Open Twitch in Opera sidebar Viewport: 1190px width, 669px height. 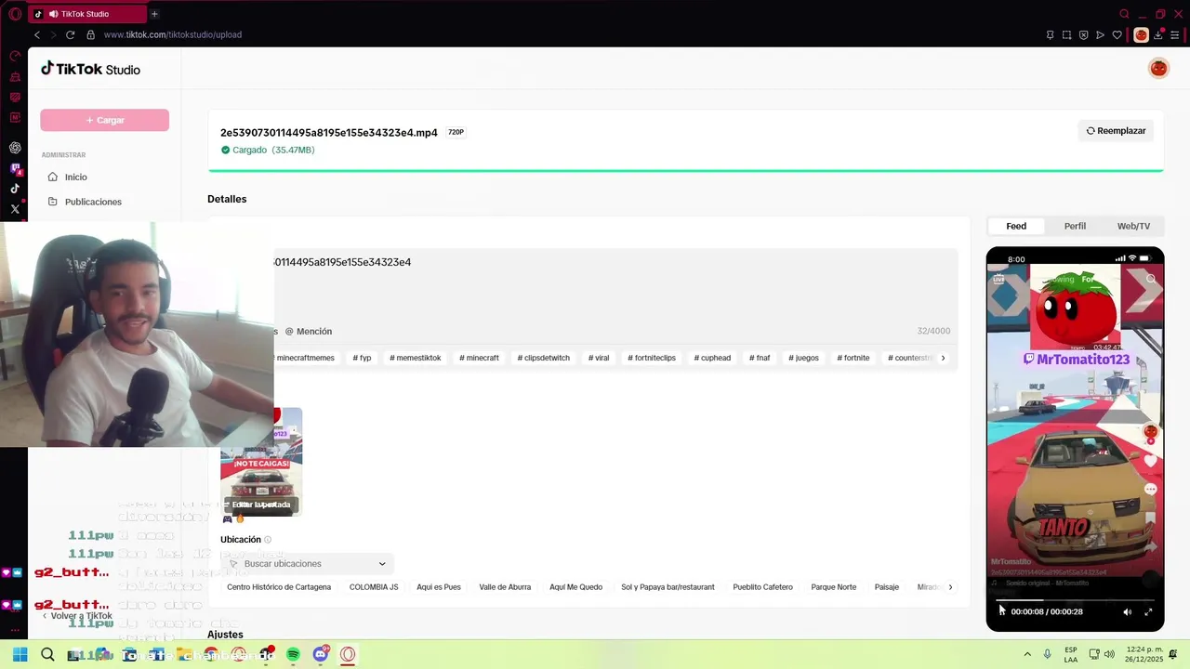click(x=15, y=168)
